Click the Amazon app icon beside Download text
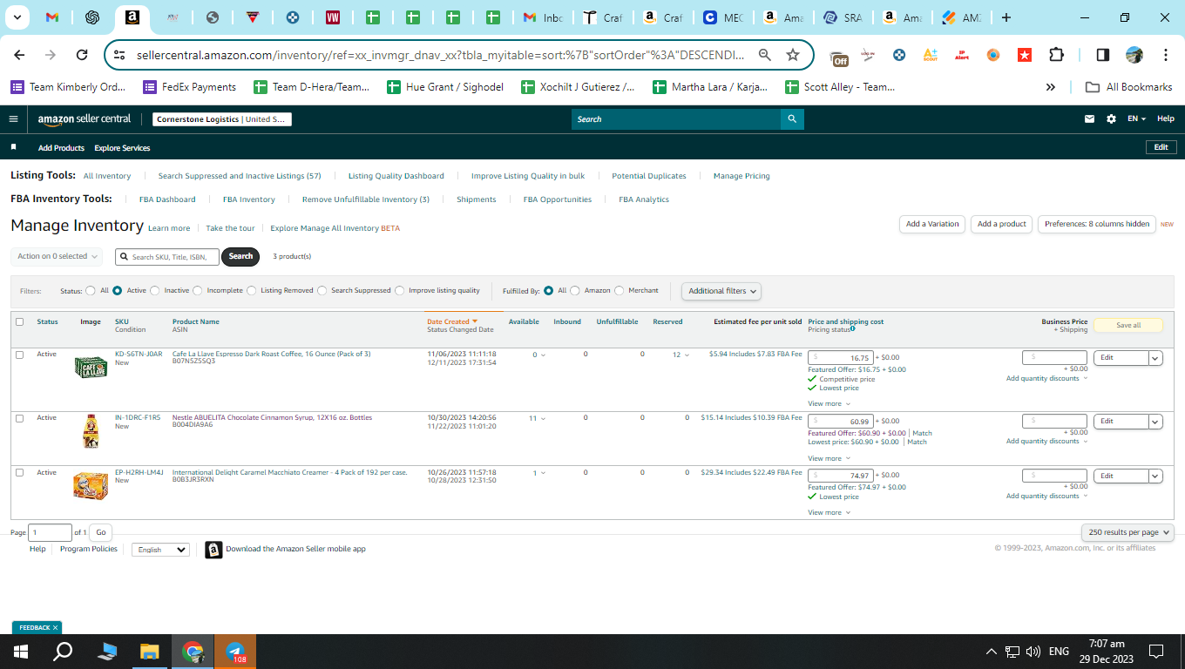 [x=213, y=550]
